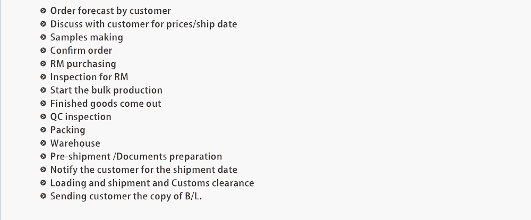Click the bullet icon next to Samples making
The image size is (531, 220).
pos(43,37)
